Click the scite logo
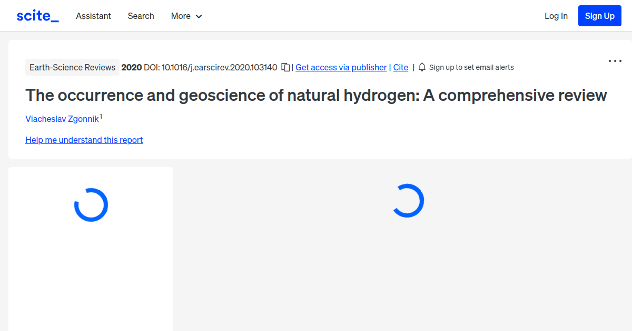The width and height of the screenshot is (632, 331). pos(37,15)
